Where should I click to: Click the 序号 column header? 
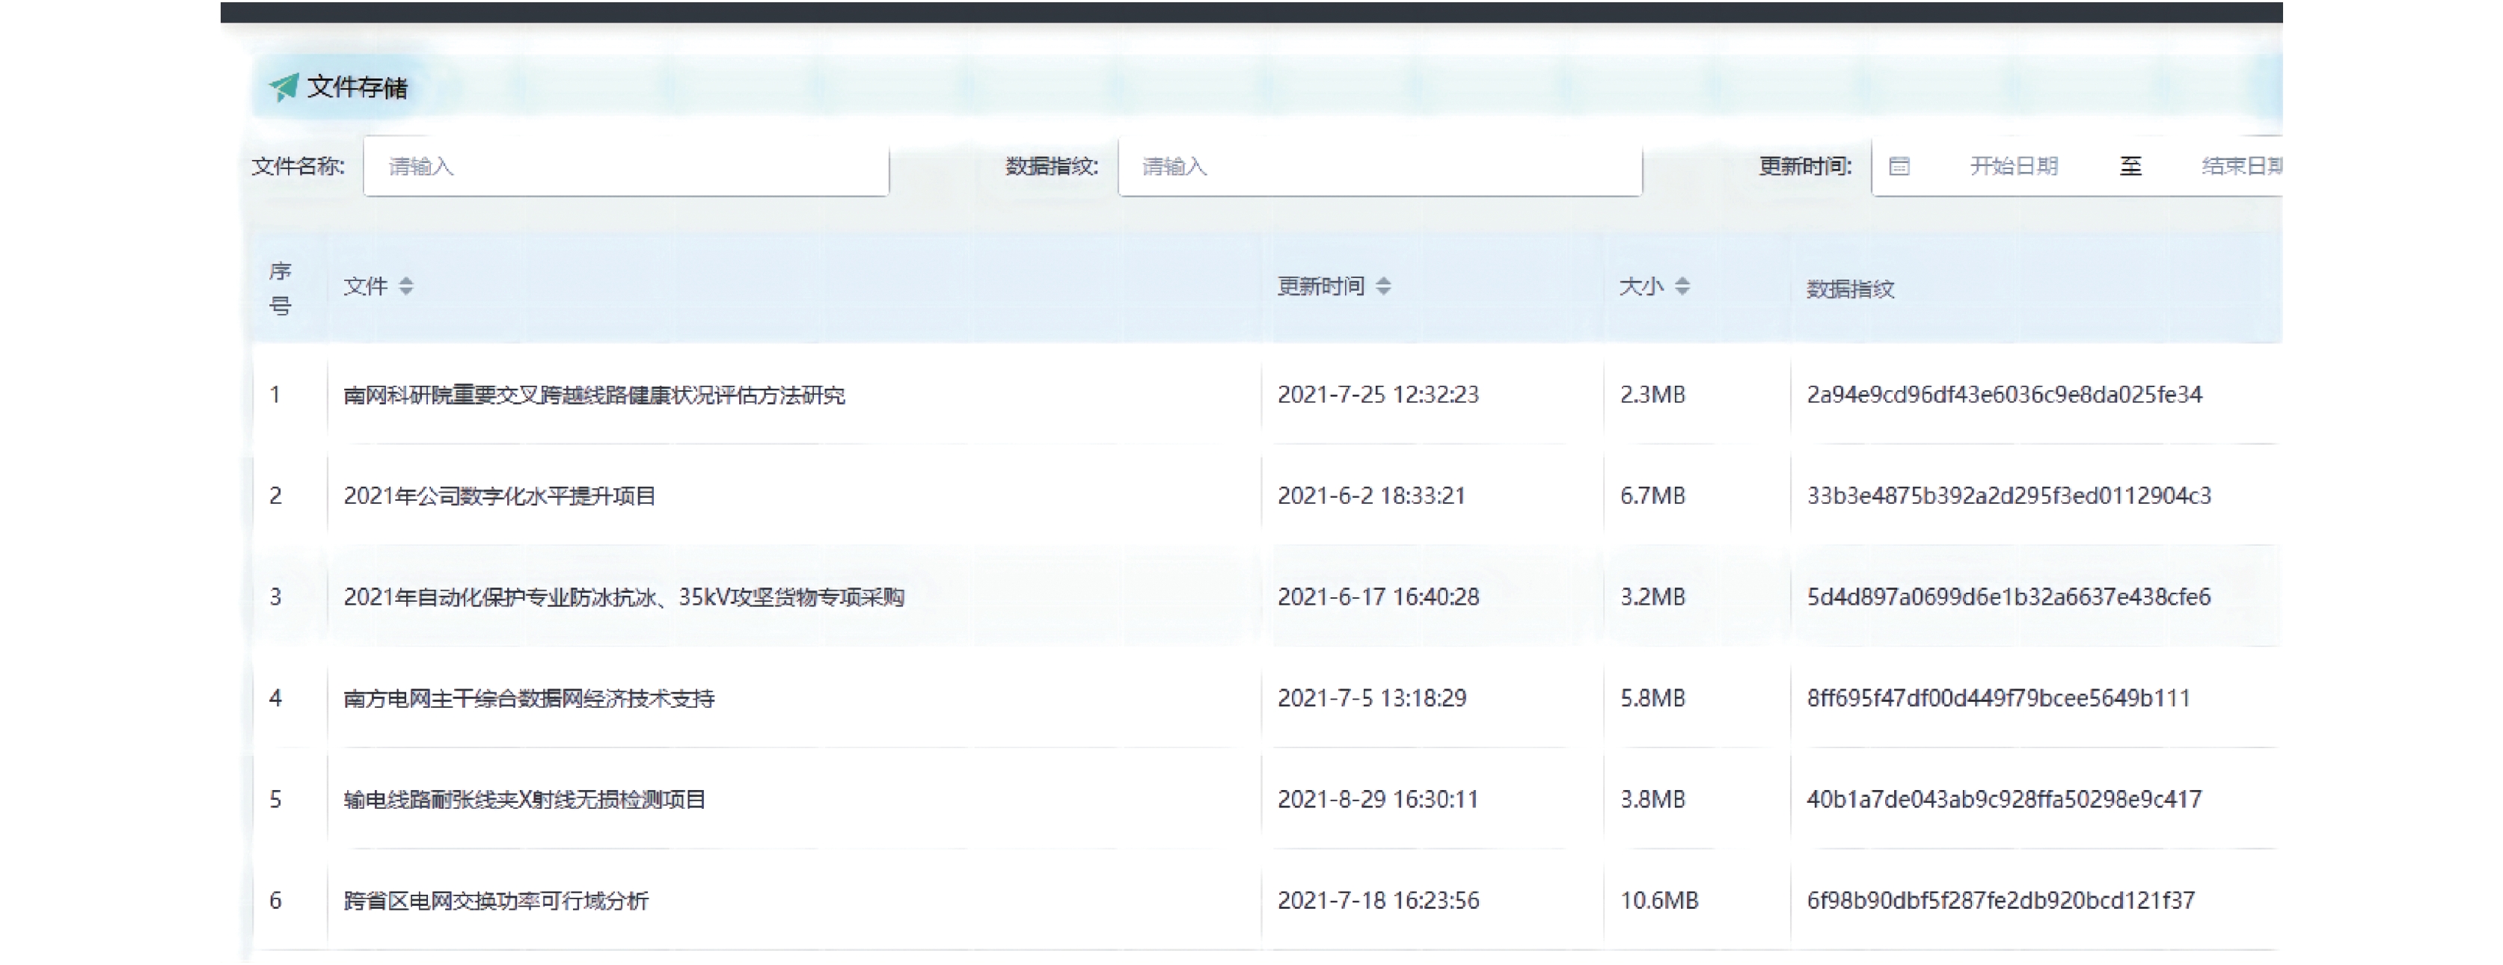[280, 289]
